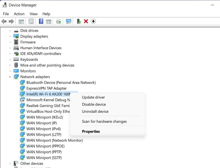220x168 pixels.
Task: Select WAN Miniport (IPv6)
Action: point(43,129)
